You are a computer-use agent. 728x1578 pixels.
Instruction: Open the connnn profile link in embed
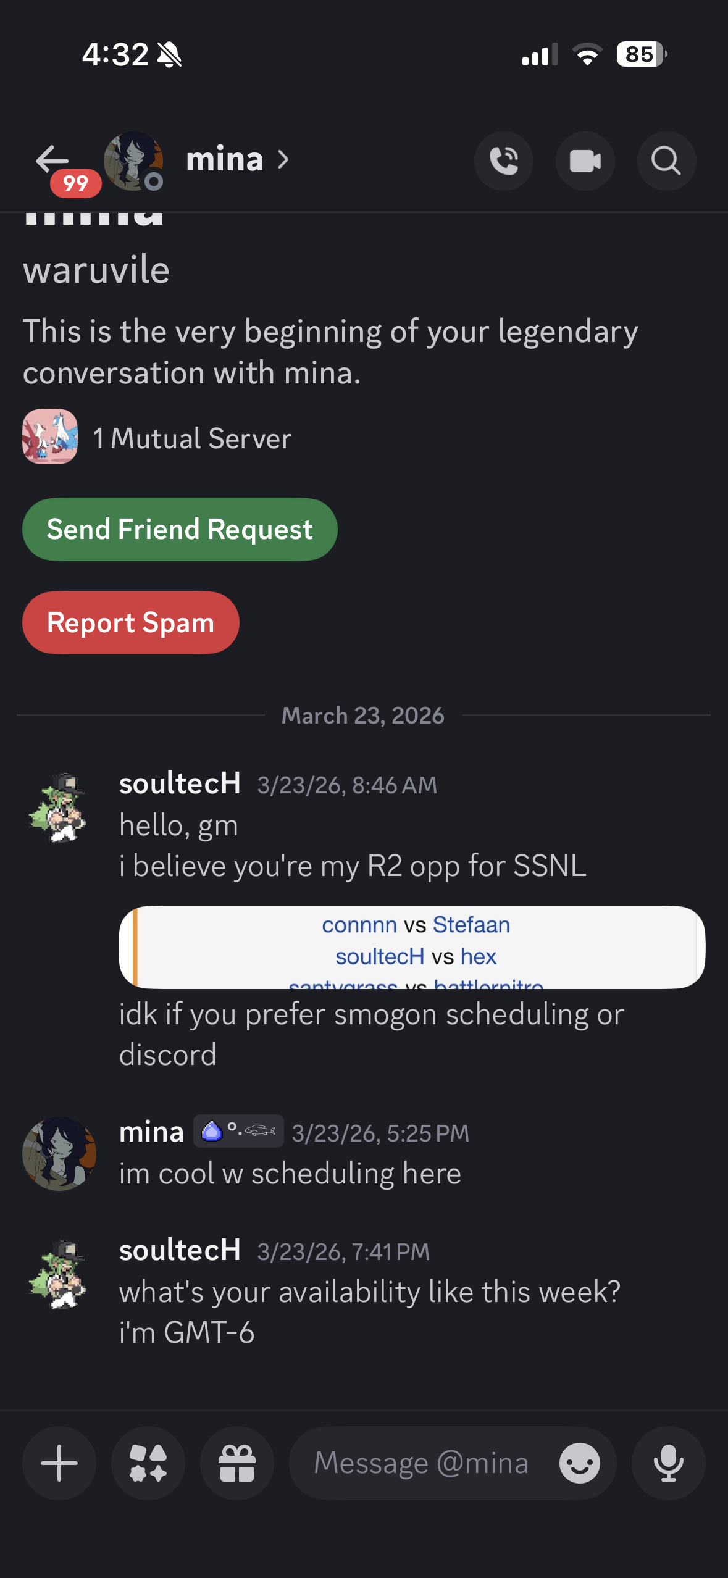tap(359, 925)
